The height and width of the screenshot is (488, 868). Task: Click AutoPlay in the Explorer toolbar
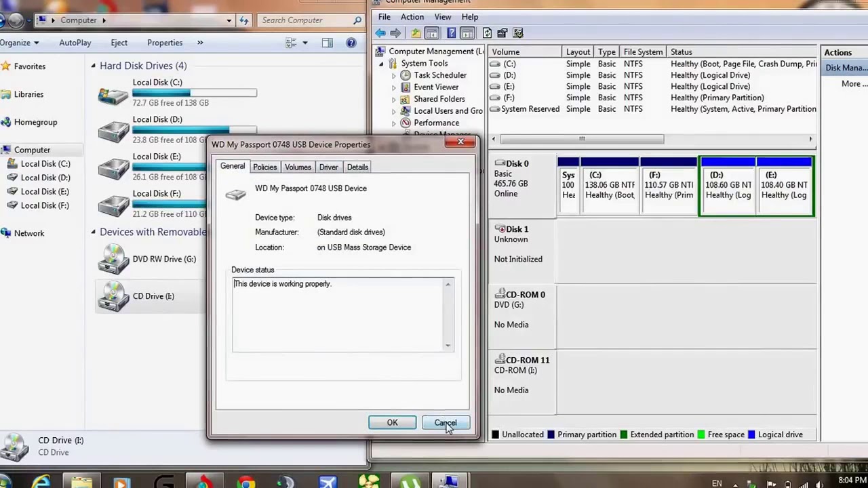tap(75, 43)
